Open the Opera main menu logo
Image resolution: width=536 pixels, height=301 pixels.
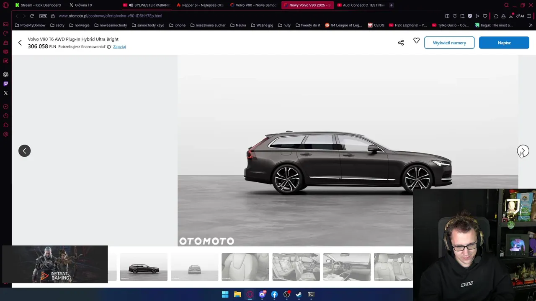pos(5,5)
